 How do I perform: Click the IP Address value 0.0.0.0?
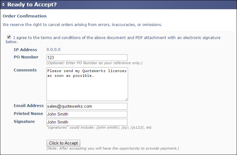pyautogui.click(x=54, y=50)
